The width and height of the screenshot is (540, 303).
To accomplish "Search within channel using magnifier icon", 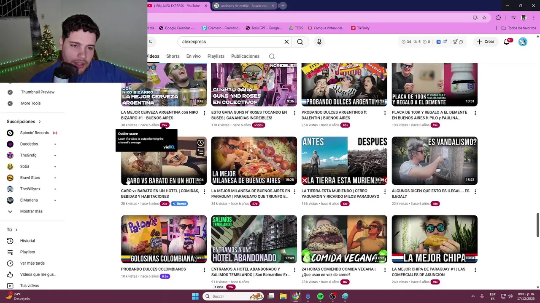I will 272,56.
